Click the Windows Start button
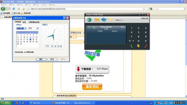The height and width of the screenshot is (105, 187). pyautogui.click(x=6, y=103)
